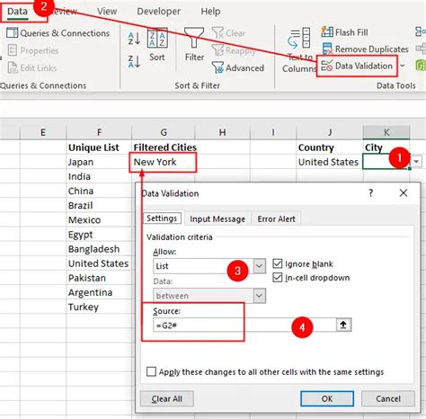Select column K header
Viewport: 426px width, 419px height.
point(386,132)
